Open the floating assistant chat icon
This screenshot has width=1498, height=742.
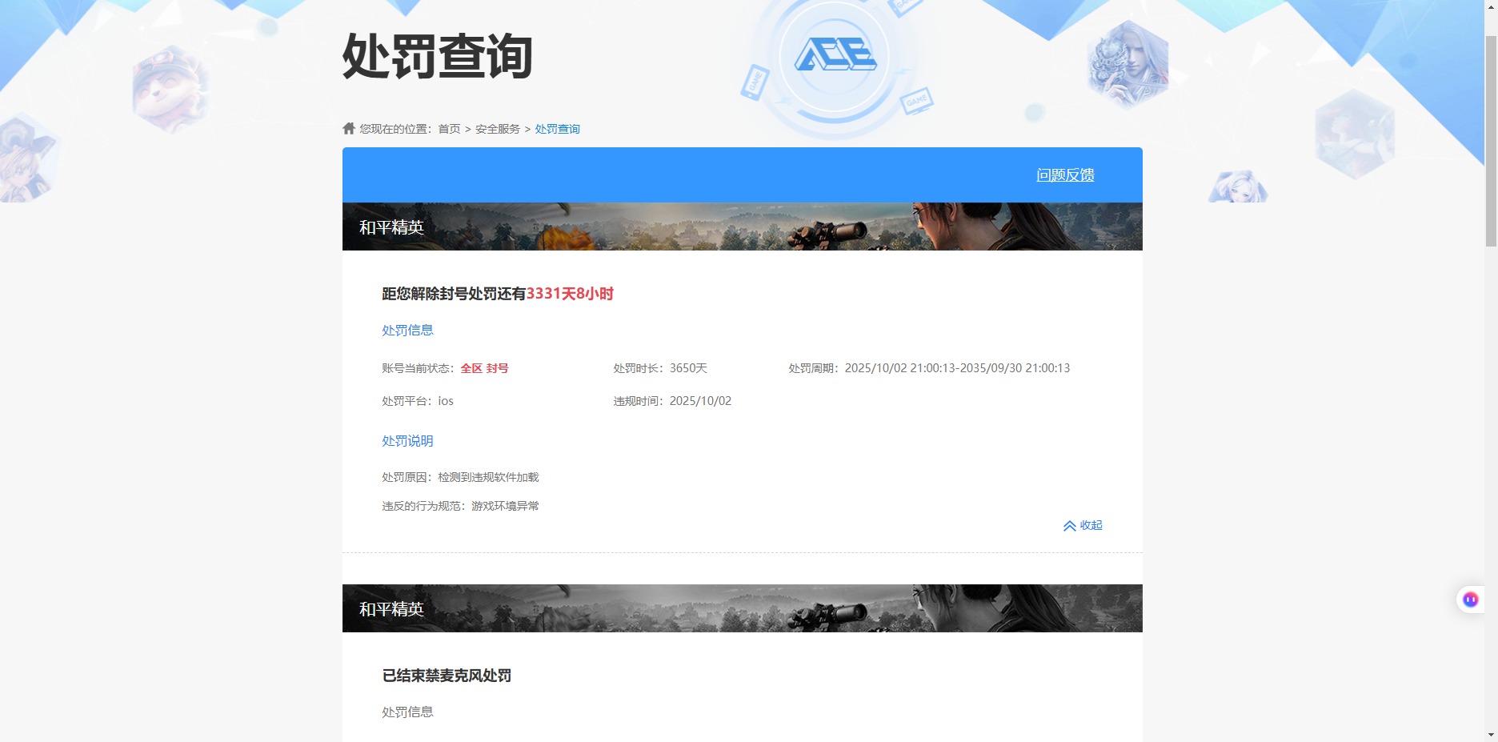[1470, 599]
